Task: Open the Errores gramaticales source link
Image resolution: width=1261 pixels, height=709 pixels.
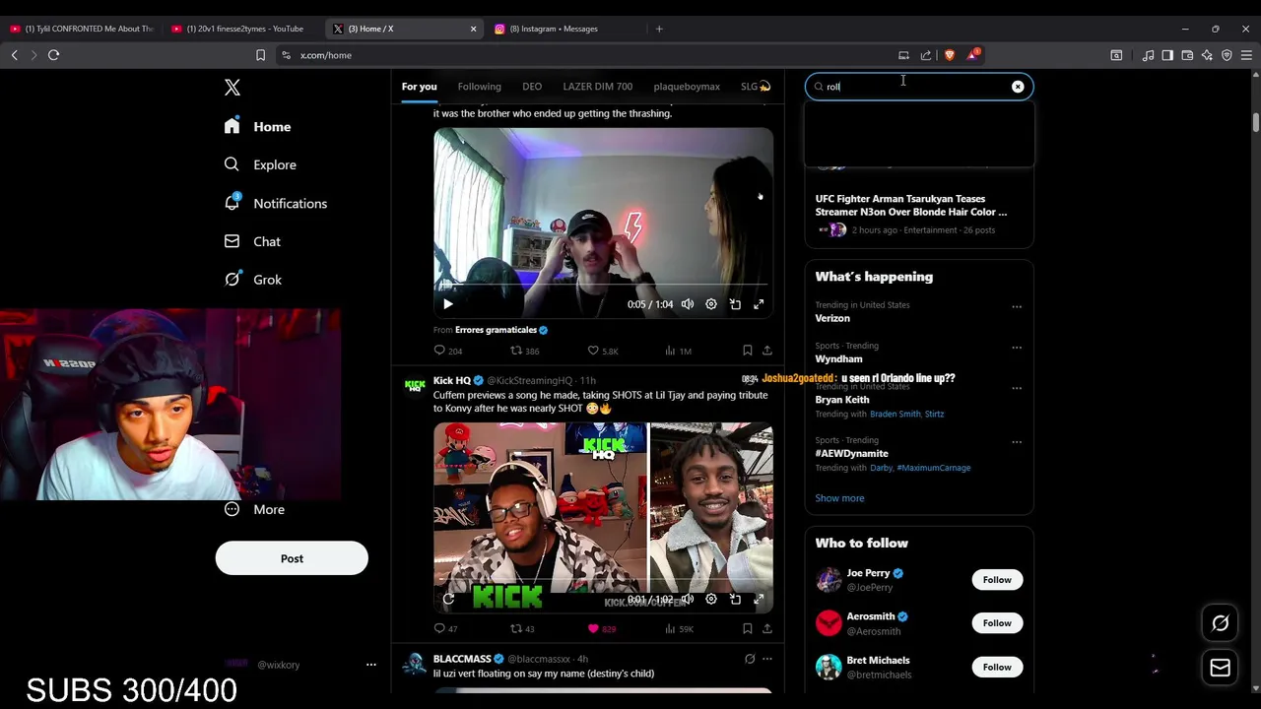Action: [x=496, y=330]
